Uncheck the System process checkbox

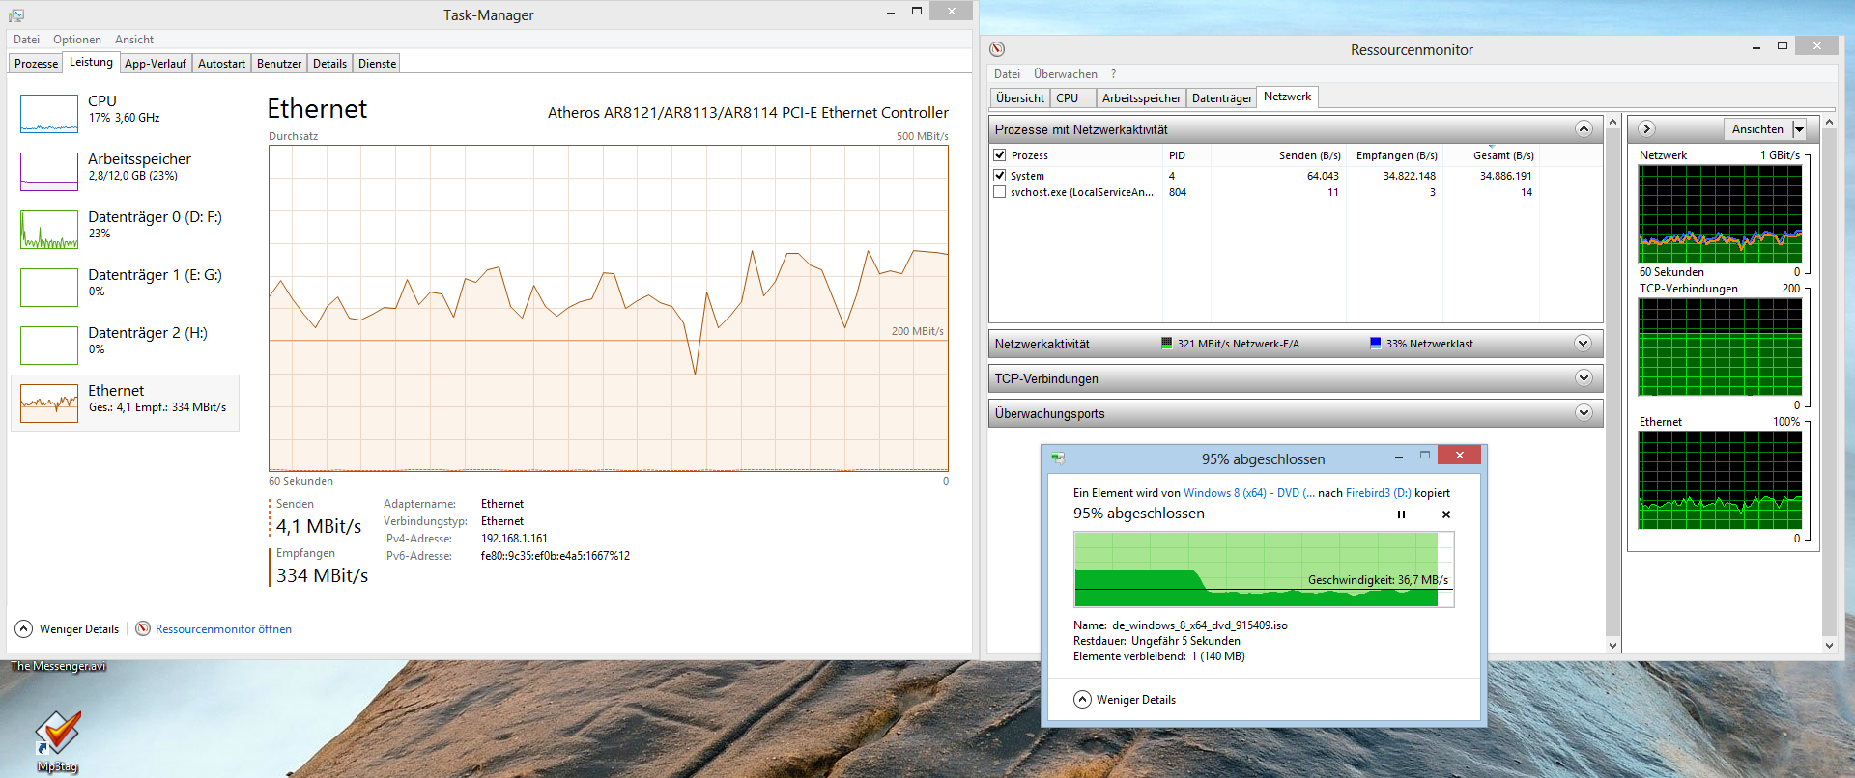tap(1000, 176)
